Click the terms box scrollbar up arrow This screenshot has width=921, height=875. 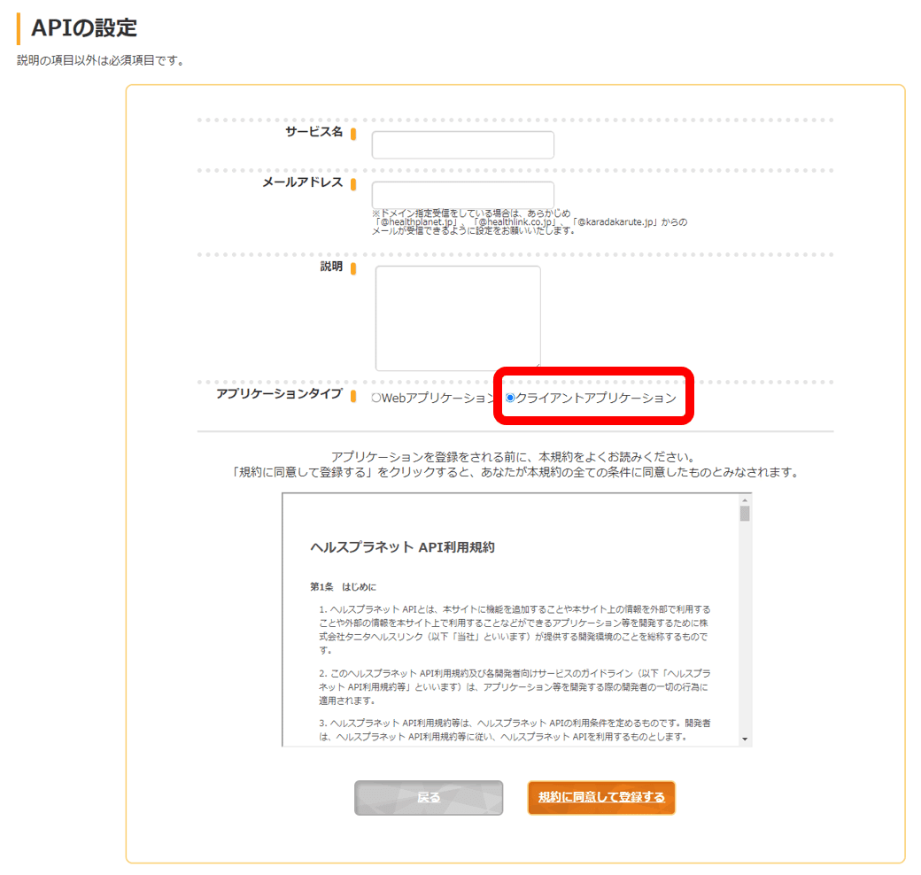[x=745, y=499]
